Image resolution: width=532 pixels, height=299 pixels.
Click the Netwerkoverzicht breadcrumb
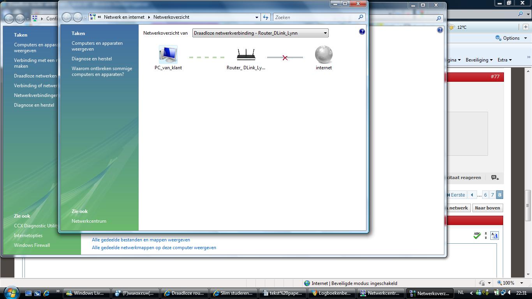tap(171, 17)
